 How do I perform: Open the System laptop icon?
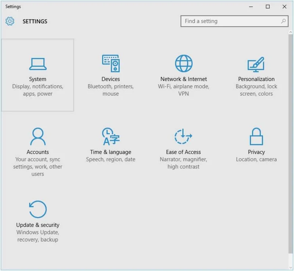[38, 64]
